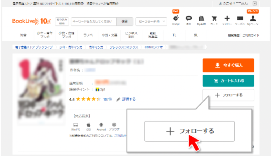Click 青年マンガ breadcrumb link
The height and width of the screenshot is (156, 272).
click(x=96, y=47)
